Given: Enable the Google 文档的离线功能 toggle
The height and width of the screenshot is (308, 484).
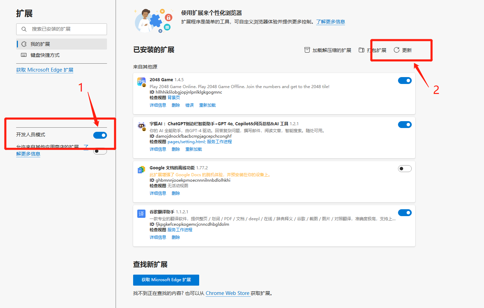Looking at the screenshot, I should [405, 169].
